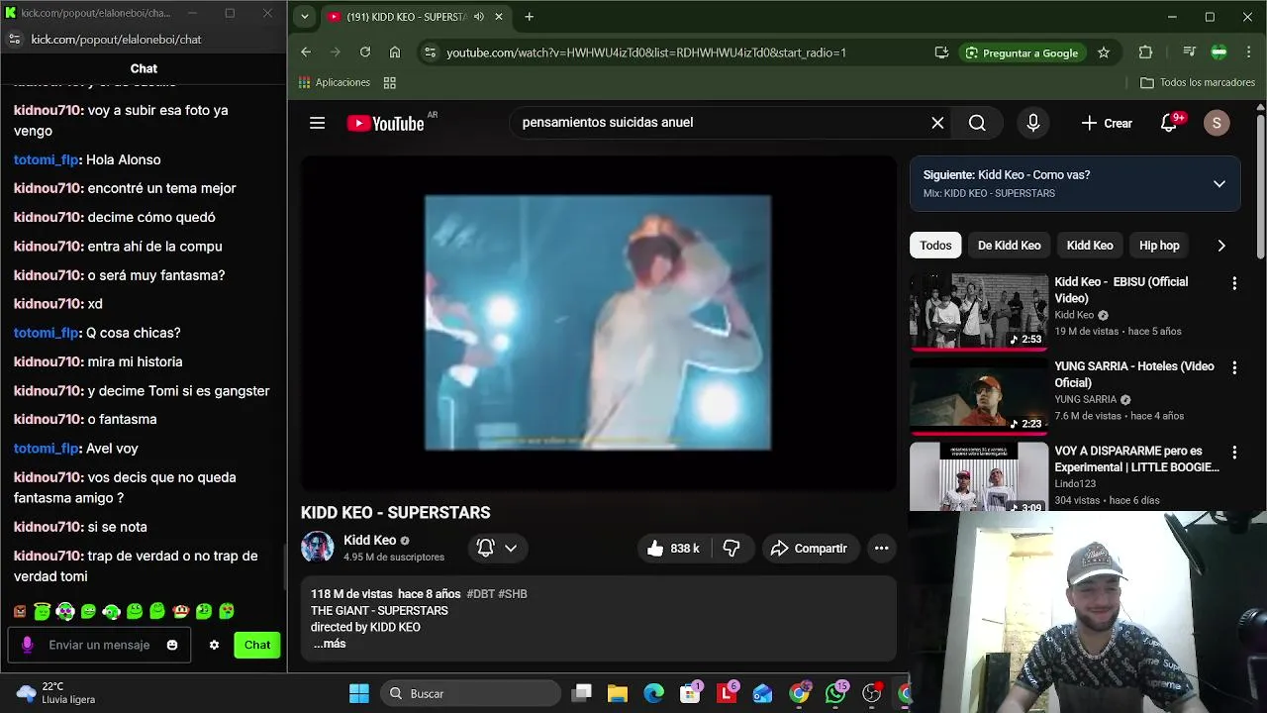Open Chrome tab search dropdown arrow

click(305, 17)
